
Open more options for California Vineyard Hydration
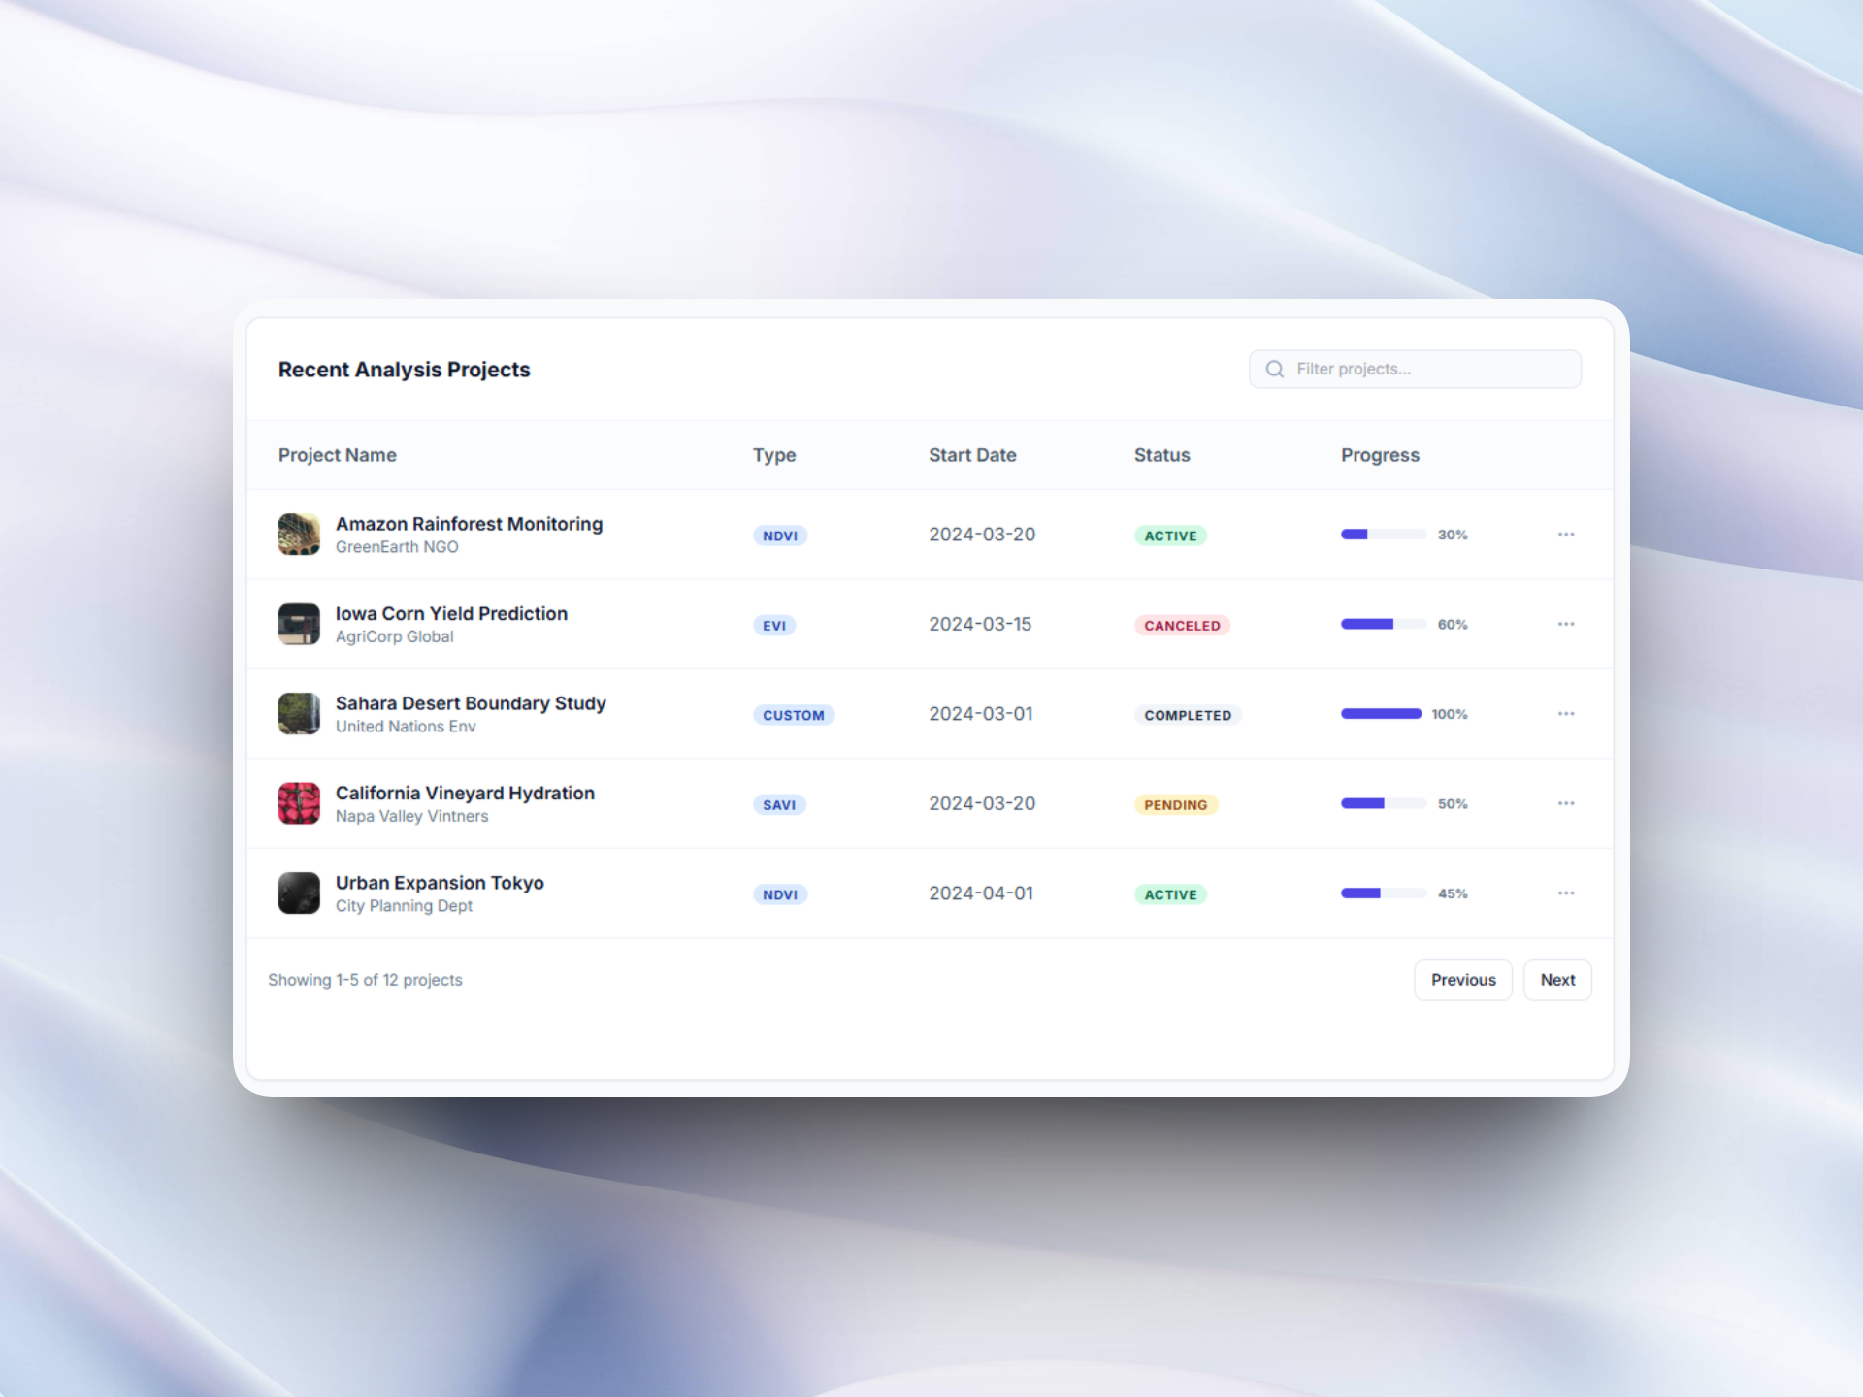coord(1566,803)
